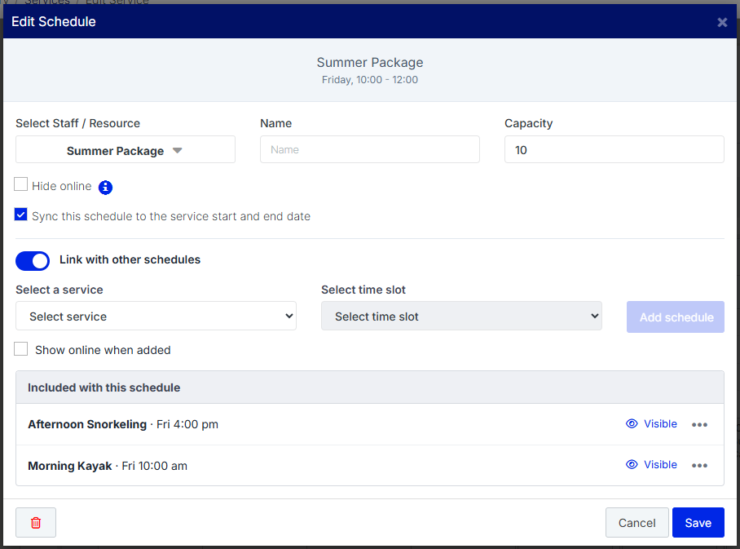Check the Hide online checkbox
The height and width of the screenshot is (549, 740).
point(20,184)
